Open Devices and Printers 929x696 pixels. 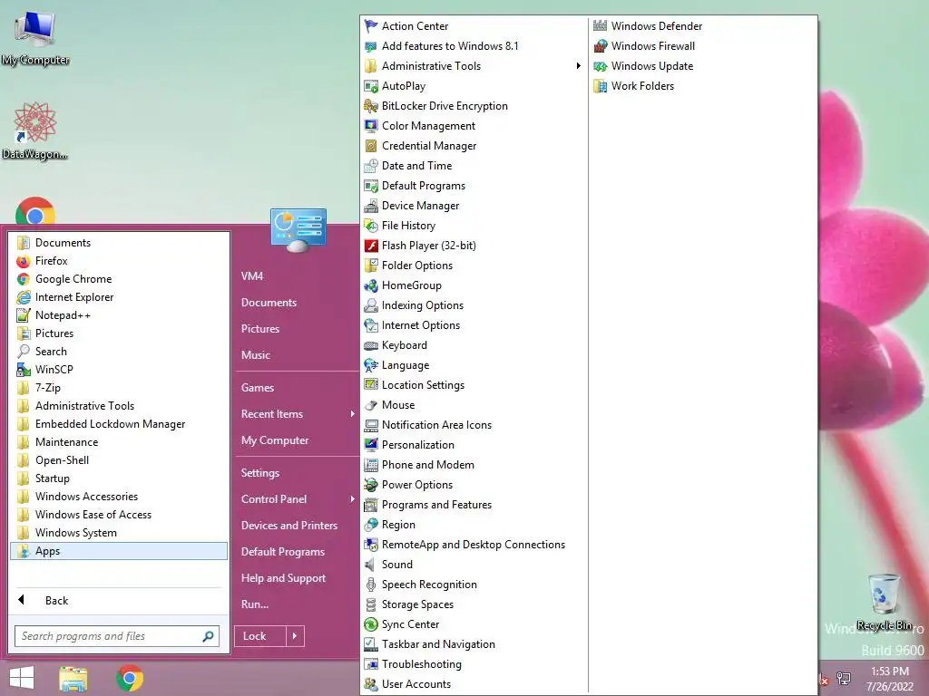pos(289,526)
